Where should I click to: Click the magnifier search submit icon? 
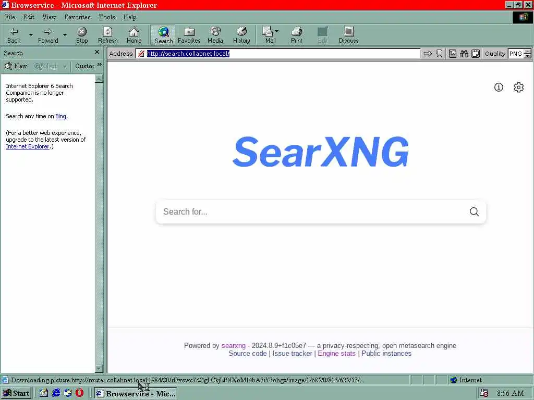474,211
